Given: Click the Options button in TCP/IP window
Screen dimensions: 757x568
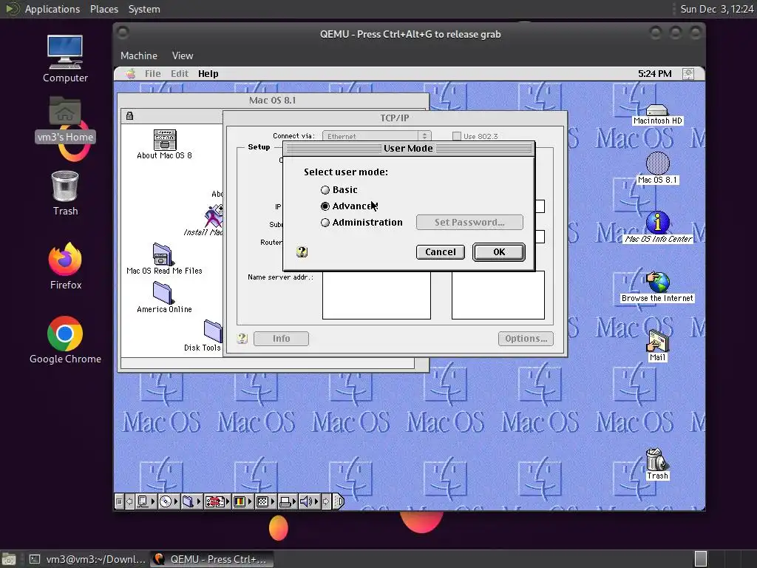Looking at the screenshot, I should pyautogui.click(x=526, y=339).
